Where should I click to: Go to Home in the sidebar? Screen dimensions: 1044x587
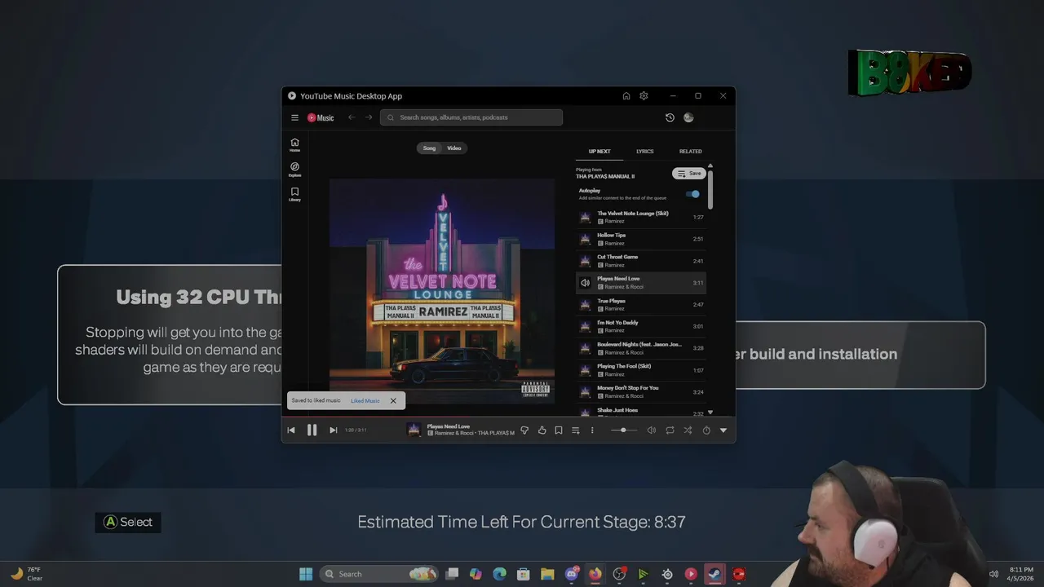(294, 144)
